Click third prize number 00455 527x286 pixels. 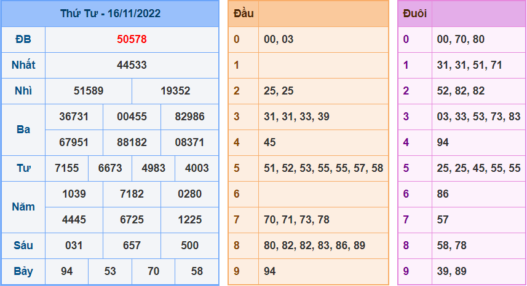132,117
